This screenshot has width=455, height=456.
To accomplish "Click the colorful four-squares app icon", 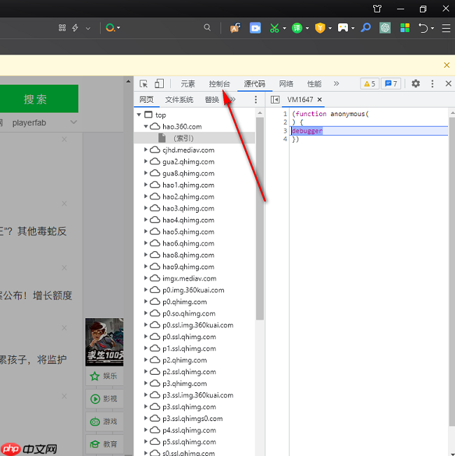I will coord(405,28).
